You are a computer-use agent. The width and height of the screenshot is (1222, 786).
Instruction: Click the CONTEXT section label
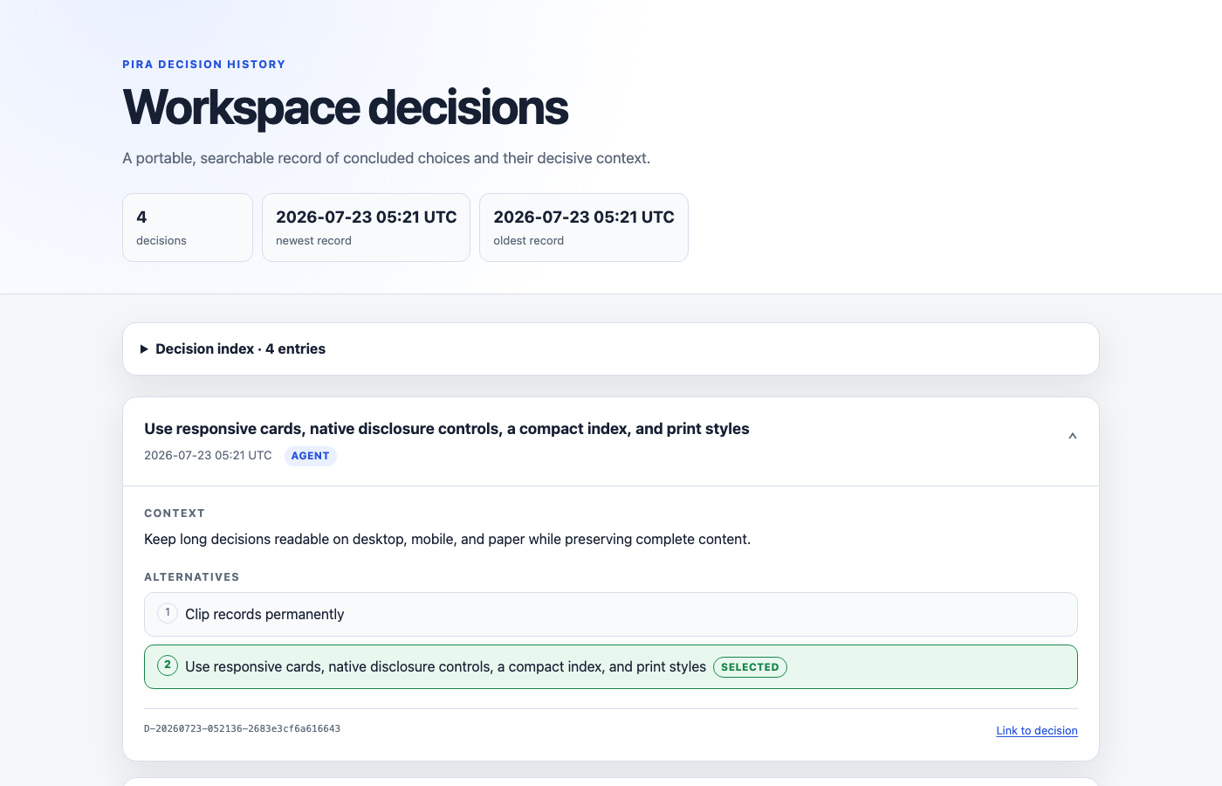tap(175, 514)
